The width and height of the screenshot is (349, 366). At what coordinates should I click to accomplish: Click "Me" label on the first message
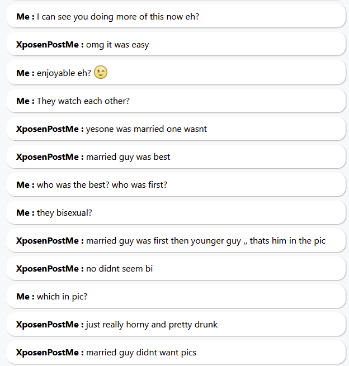[x=23, y=17]
